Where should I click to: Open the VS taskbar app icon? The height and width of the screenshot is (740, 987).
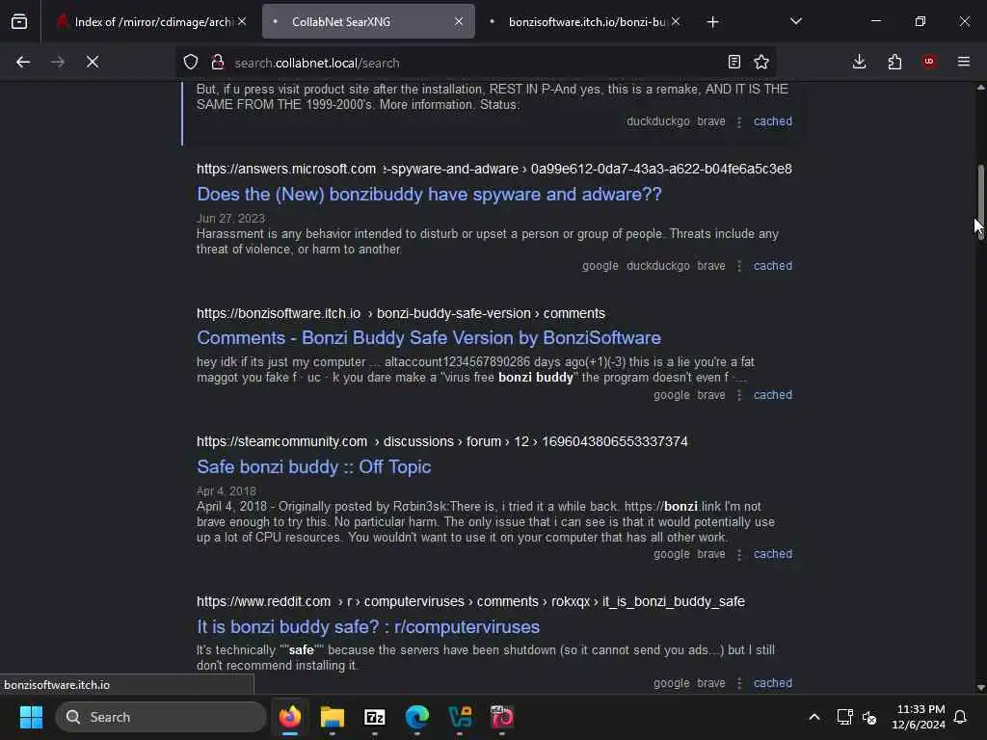point(460,717)
